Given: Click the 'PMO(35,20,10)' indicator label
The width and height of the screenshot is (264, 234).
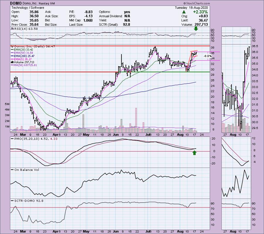Looking at the screenshot, I should coord(27,139).
